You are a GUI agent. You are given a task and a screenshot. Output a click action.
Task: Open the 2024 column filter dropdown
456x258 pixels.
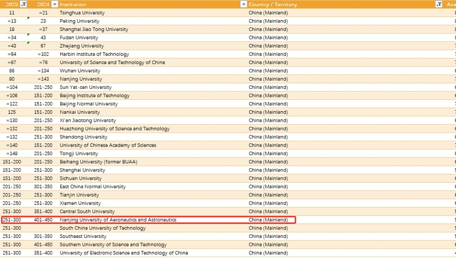tap(53, 4)
